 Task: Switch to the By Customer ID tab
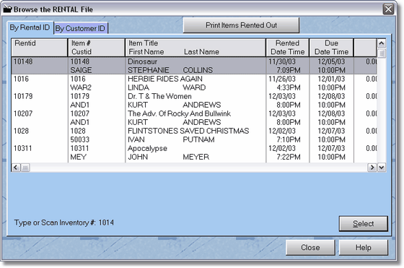[80, 28]
